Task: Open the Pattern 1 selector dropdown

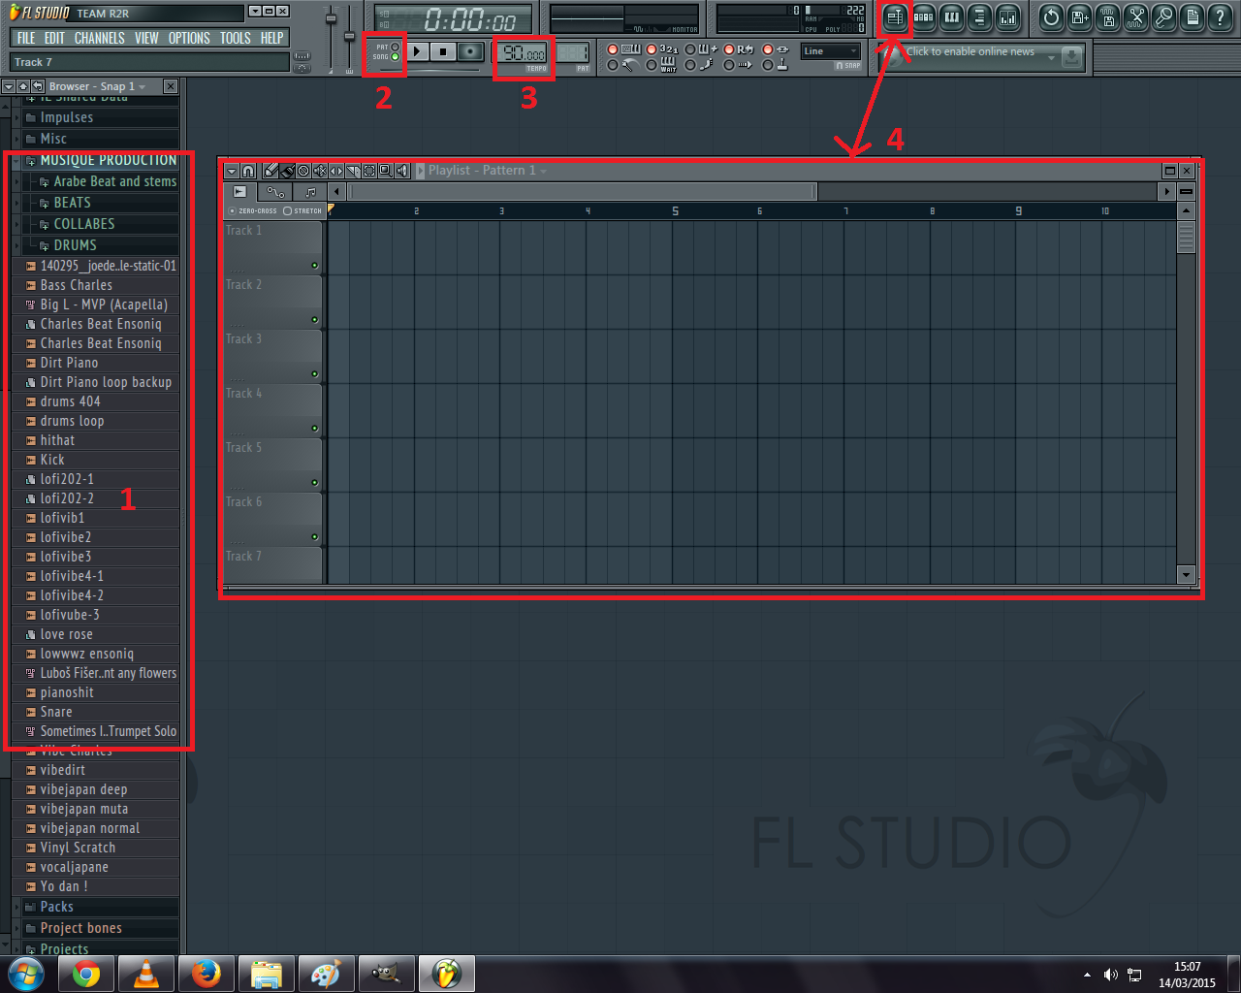Action: (544, 171)
